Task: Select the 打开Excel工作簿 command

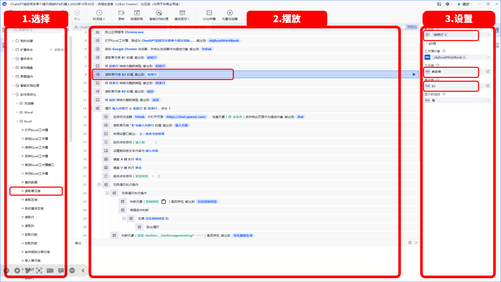Action: click(36, 130)
